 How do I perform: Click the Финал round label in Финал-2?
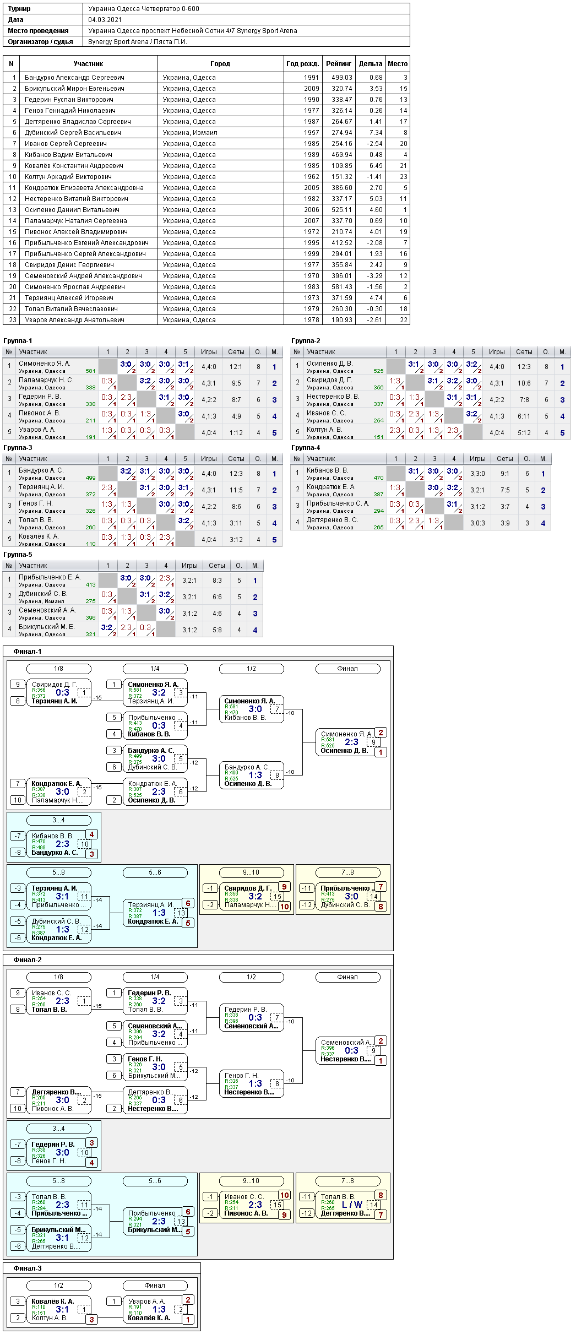[347, 977]
